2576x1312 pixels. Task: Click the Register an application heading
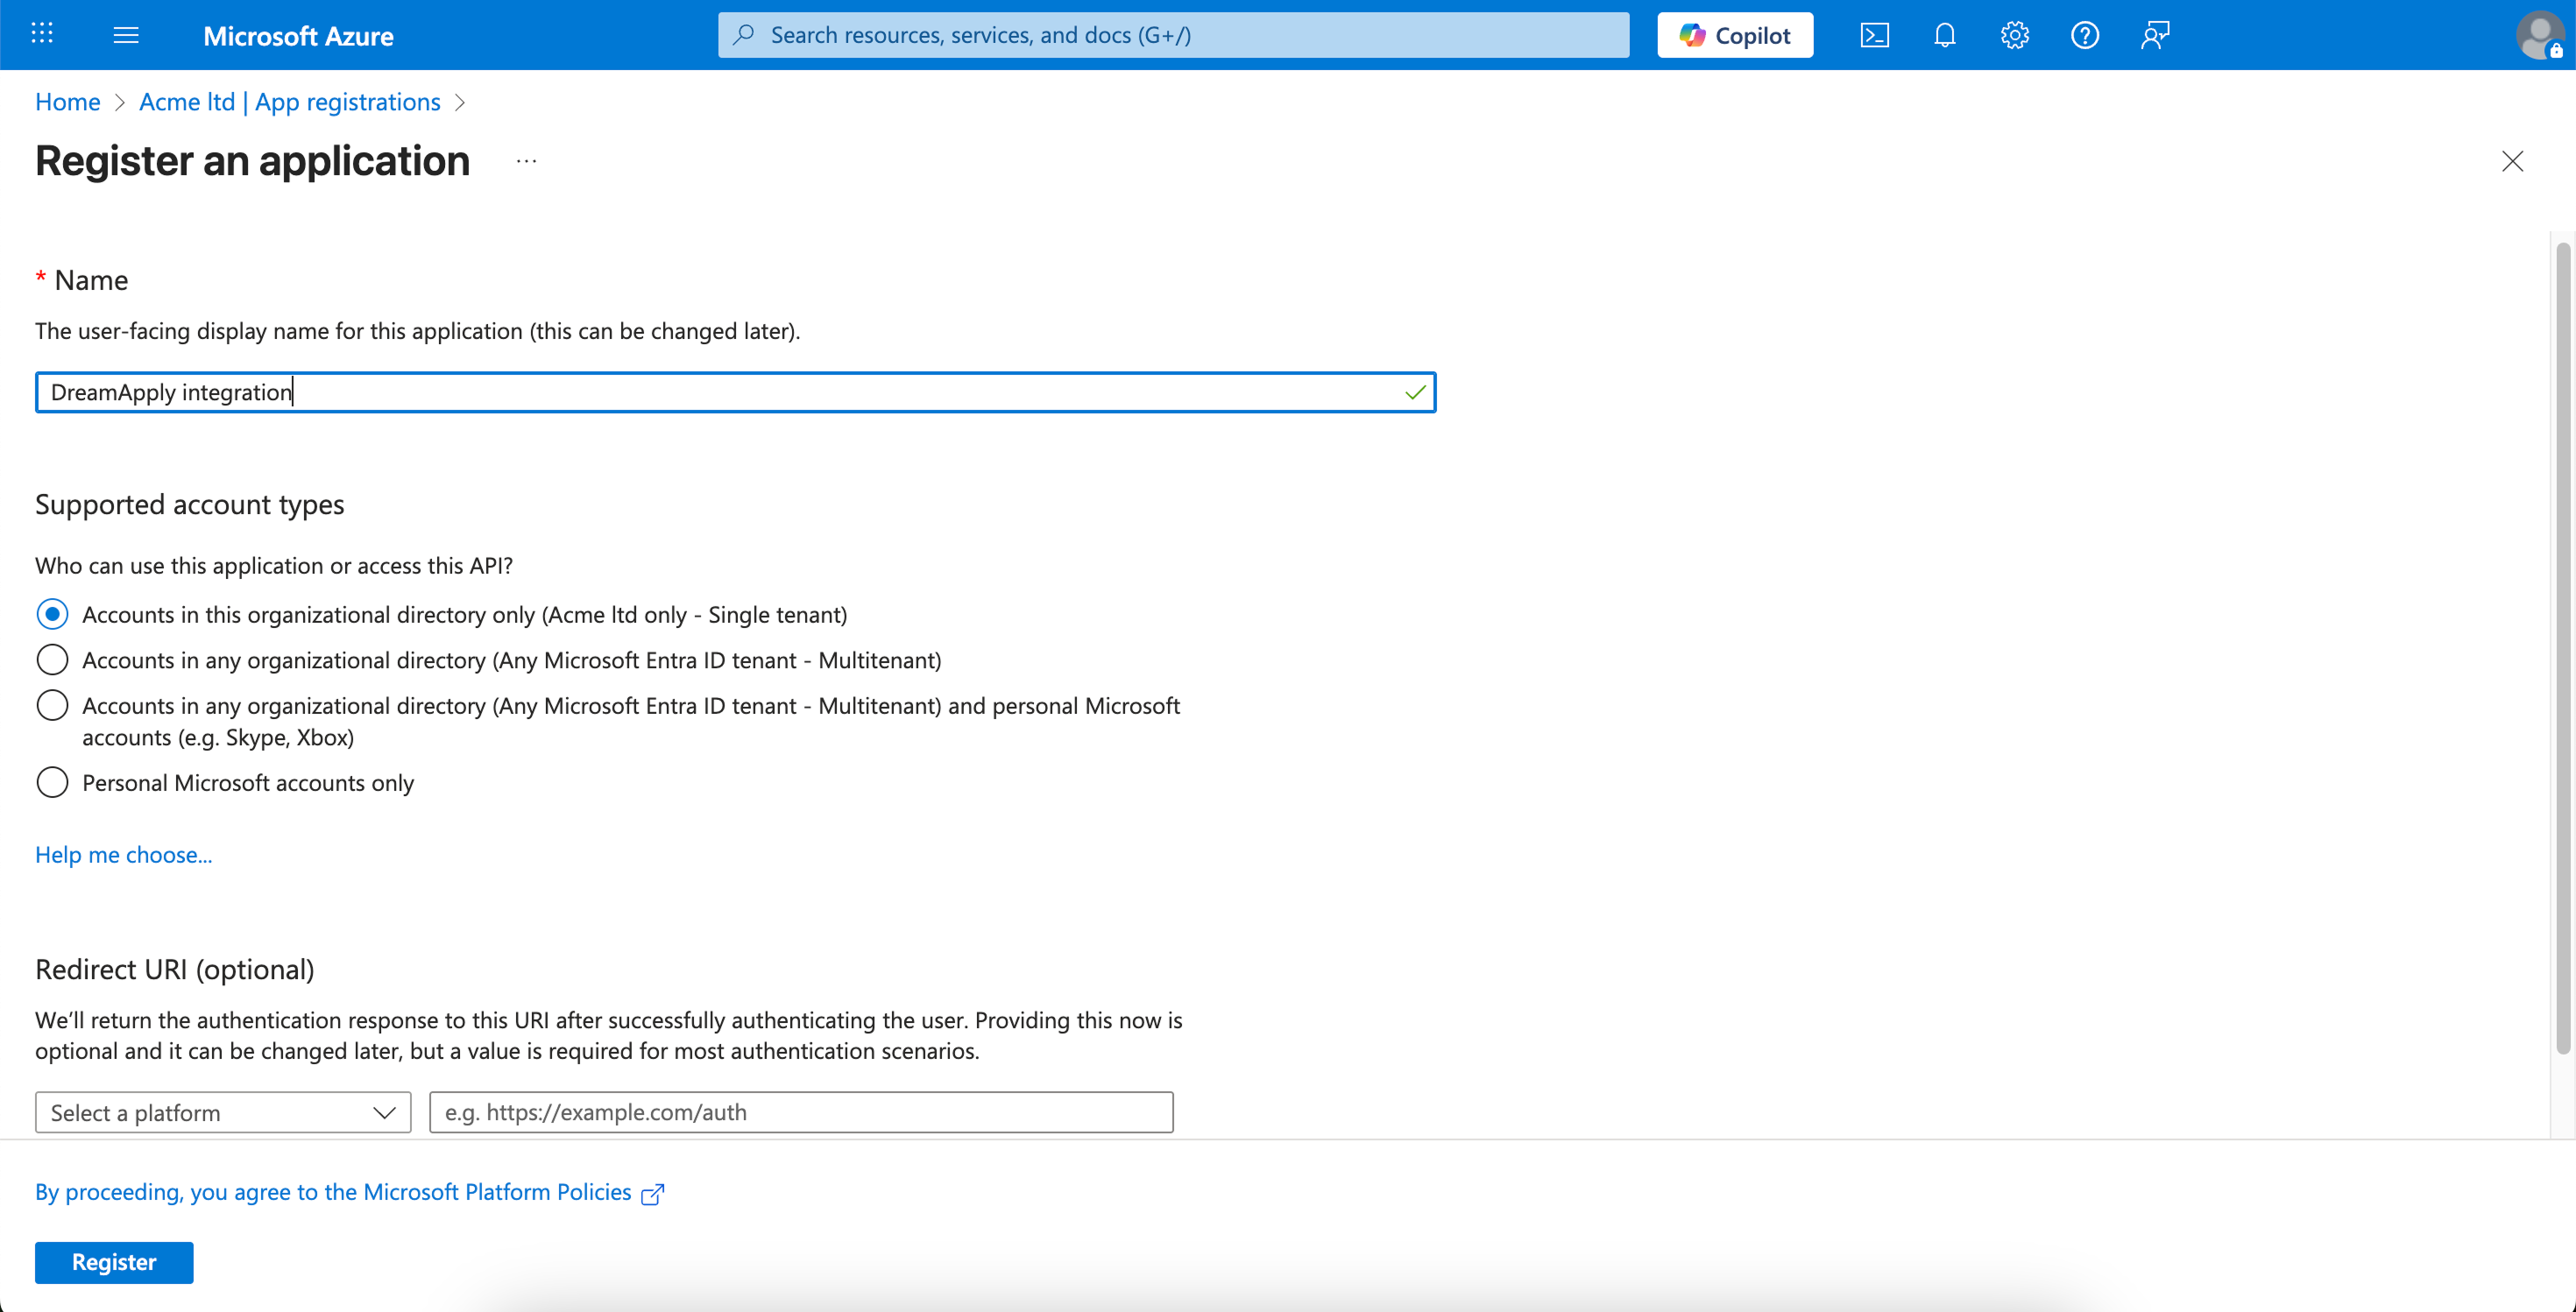click(x=253, y=161)
